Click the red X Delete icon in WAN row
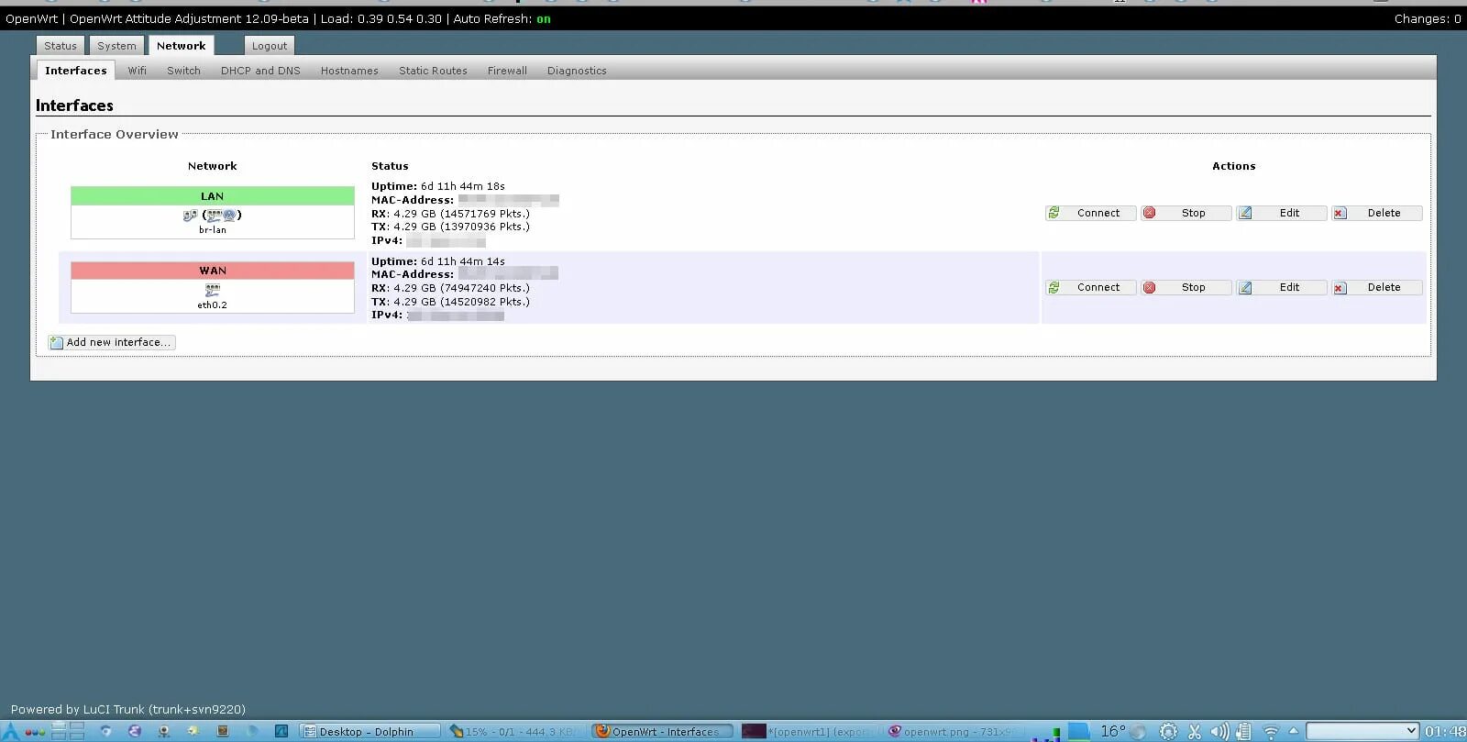 pyautogui.click(x=1340, y=288)
